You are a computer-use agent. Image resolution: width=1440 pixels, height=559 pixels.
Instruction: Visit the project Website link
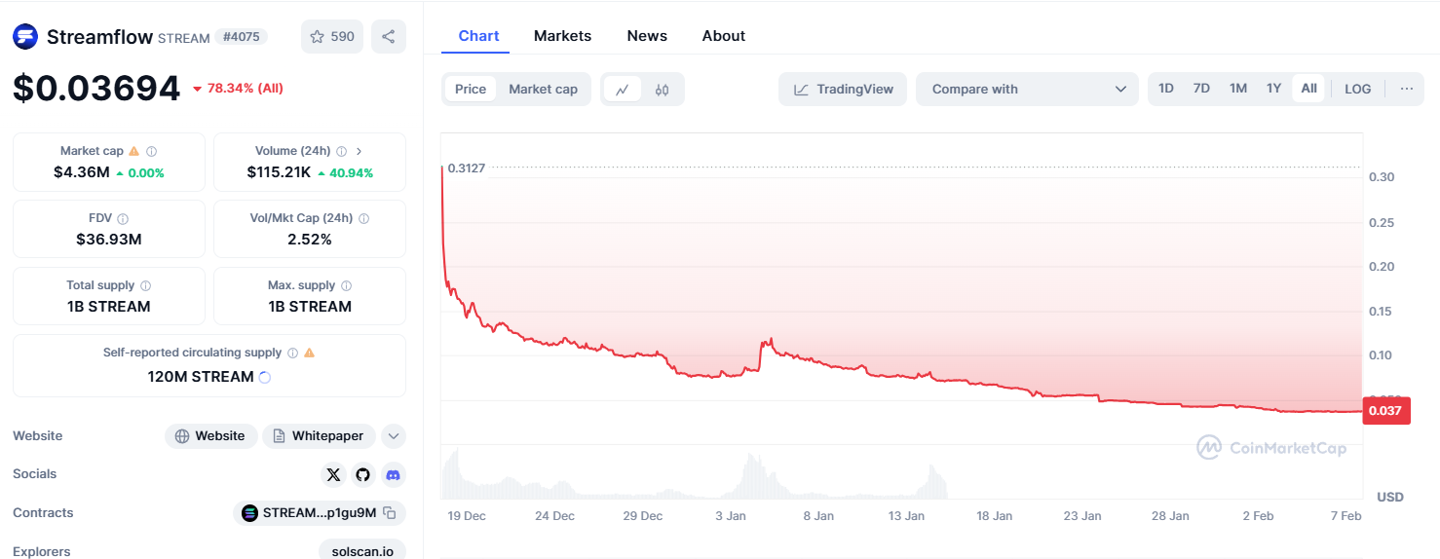(210, 436)
